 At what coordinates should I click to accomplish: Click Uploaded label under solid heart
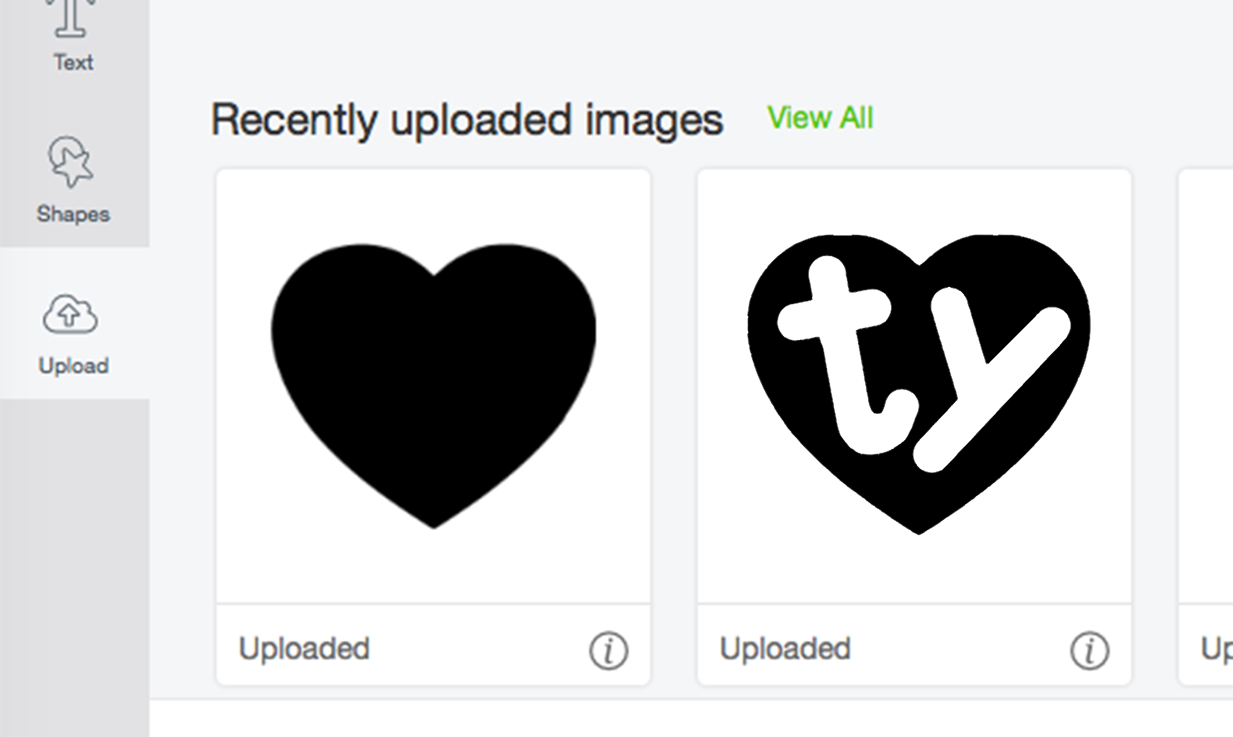click(x=304, y=648)
